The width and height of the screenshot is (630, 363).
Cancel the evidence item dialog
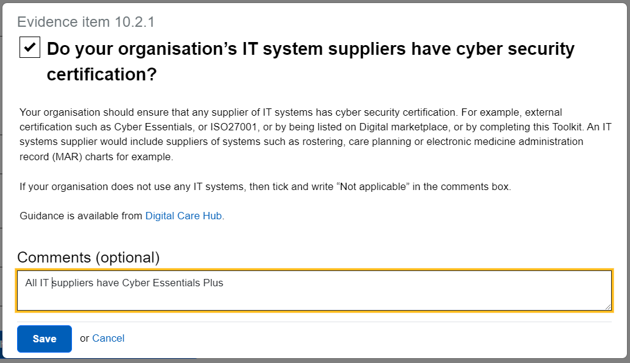click(x=108, y=338)
